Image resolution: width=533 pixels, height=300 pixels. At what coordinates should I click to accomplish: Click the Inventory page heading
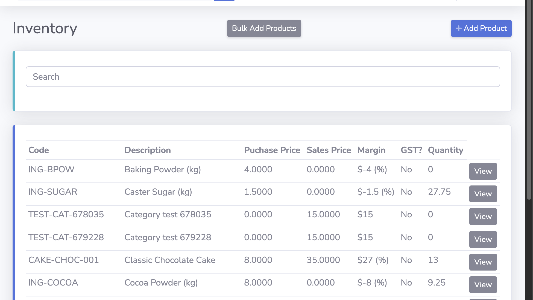tap(45, 28)
